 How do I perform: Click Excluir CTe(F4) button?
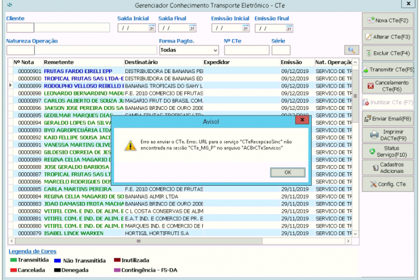(388, 54)
